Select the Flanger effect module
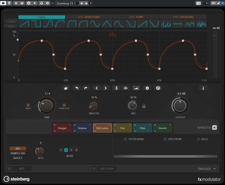The width and height of the screenshot is (225, 185). click(x=62, y=128)
